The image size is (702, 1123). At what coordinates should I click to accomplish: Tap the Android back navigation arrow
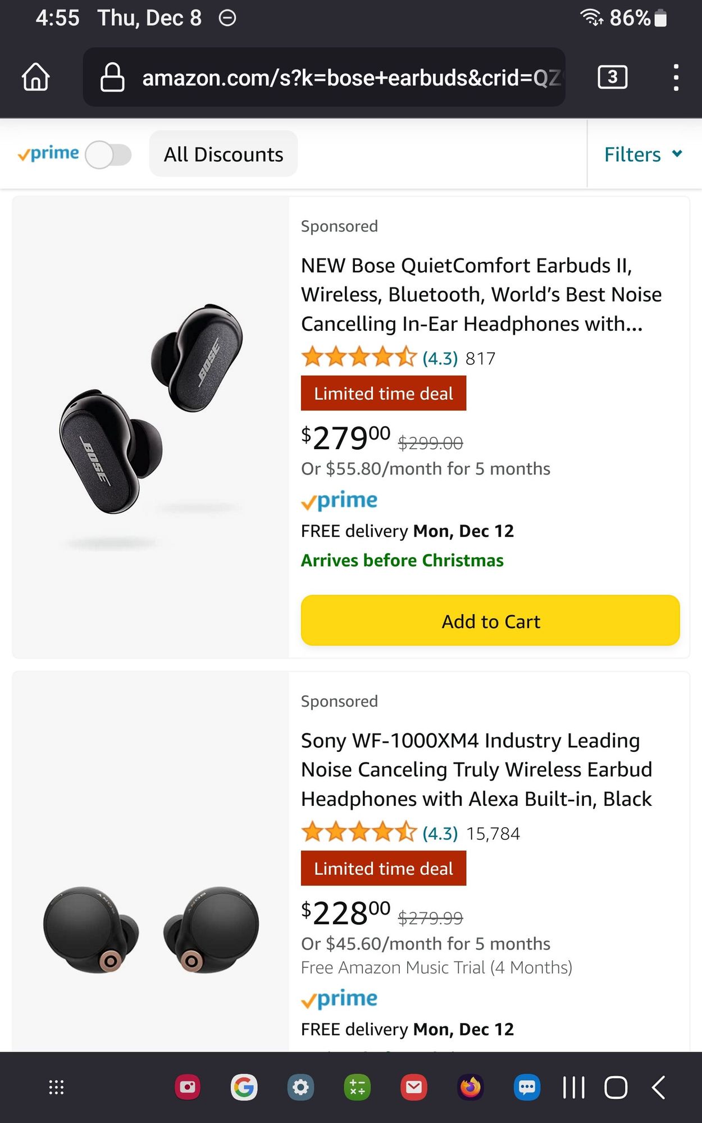coord(659,1088)
